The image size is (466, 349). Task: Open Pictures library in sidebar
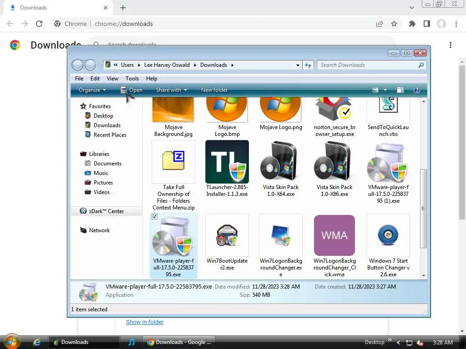click(x=103, y=182)
